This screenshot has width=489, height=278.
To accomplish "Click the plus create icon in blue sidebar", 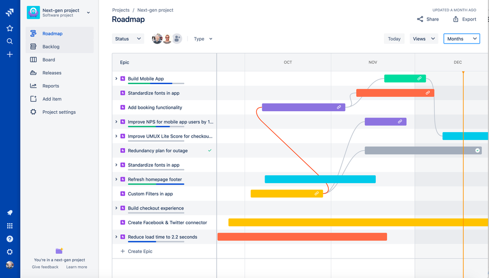I will 10,54.
